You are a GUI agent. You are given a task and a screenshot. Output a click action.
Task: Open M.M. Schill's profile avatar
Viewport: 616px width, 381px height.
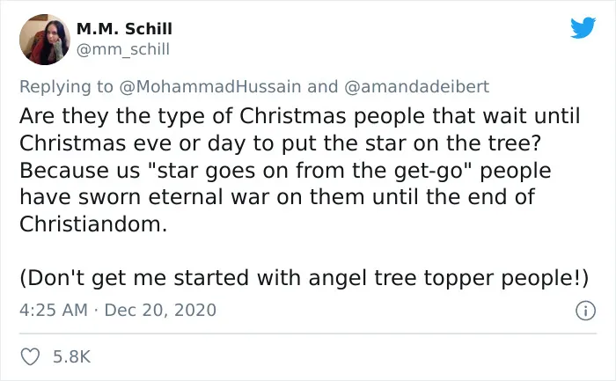(x=45, y=40)
